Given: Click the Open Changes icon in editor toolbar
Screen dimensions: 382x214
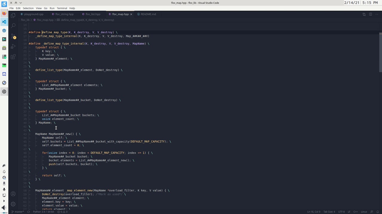Looking at the screenshot, I should coord(364,14).
